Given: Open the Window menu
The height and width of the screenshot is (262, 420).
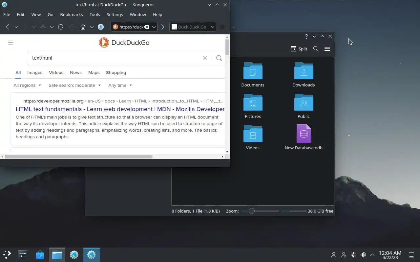Looking at the screenshot, I should pyautogui.click(x=138, y=14).
